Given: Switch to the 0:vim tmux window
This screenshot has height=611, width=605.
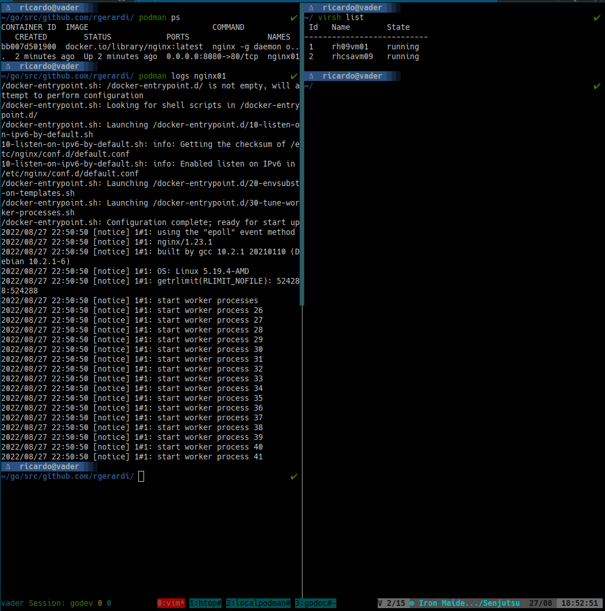Looking at the screenshot, I should pyautogui.click(x=171, y=603).
